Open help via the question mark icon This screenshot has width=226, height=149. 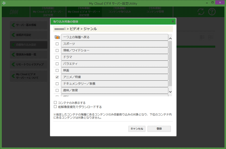tap(212, 12)
